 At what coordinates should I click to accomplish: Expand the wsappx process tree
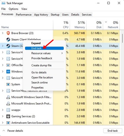(3, 110)
